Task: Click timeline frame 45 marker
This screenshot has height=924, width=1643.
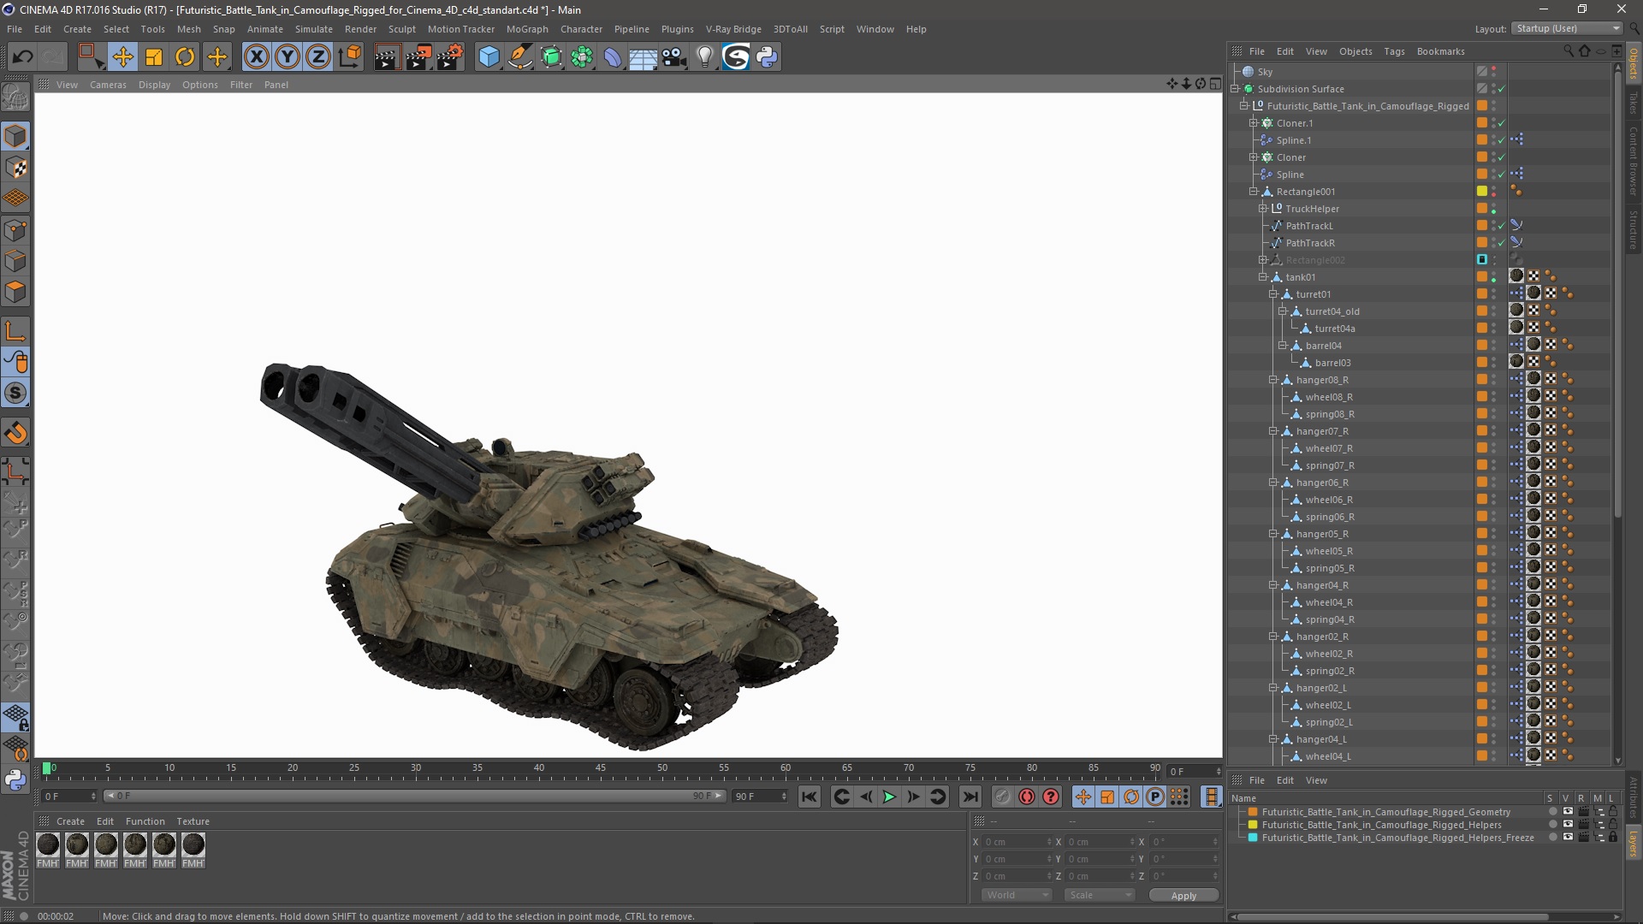Action: pos(601,769)
